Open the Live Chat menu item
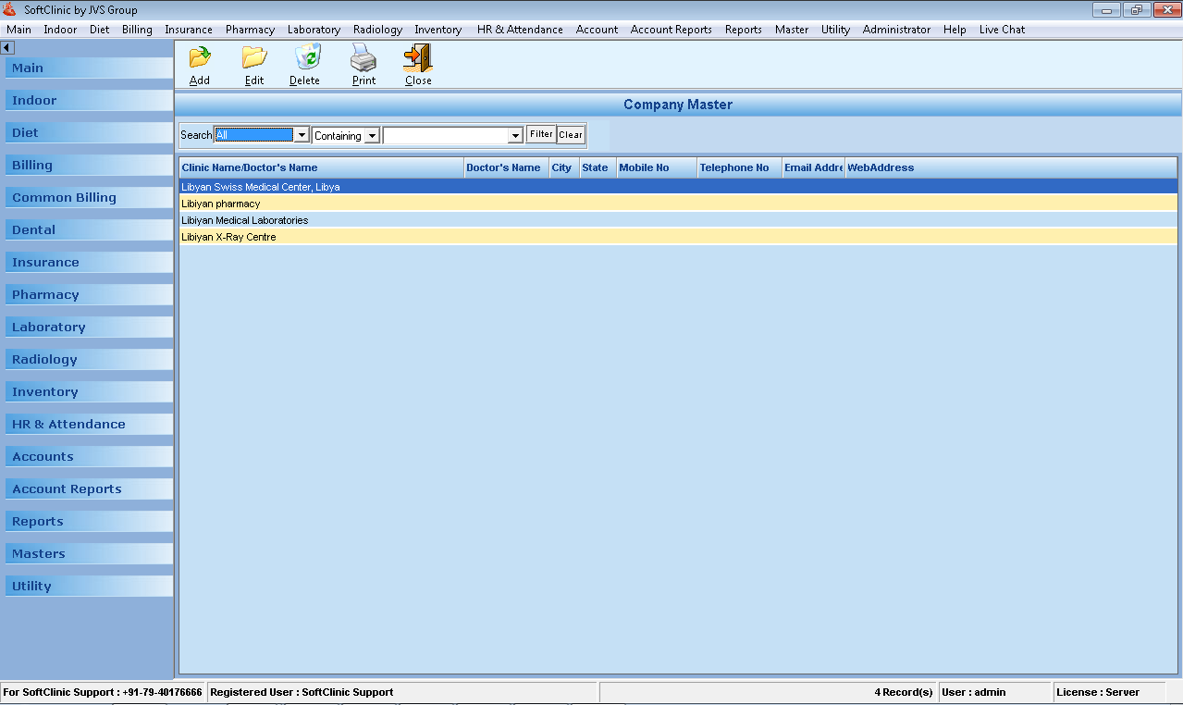1183x705 pixels. coord(1002,29)
